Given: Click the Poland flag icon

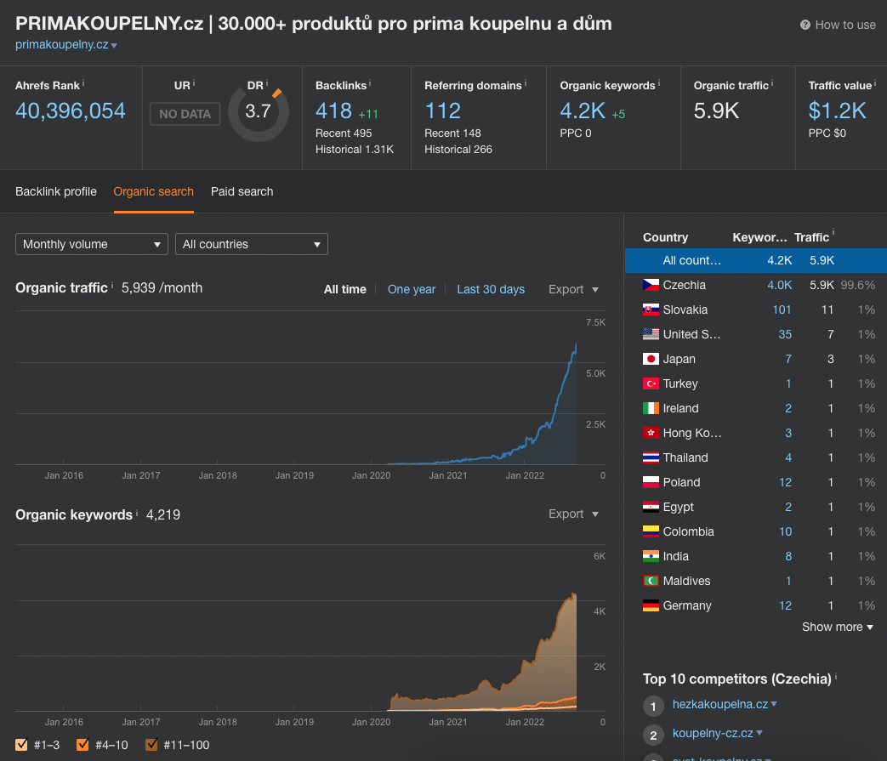Looking at the screenshot, I should (651, 482).
